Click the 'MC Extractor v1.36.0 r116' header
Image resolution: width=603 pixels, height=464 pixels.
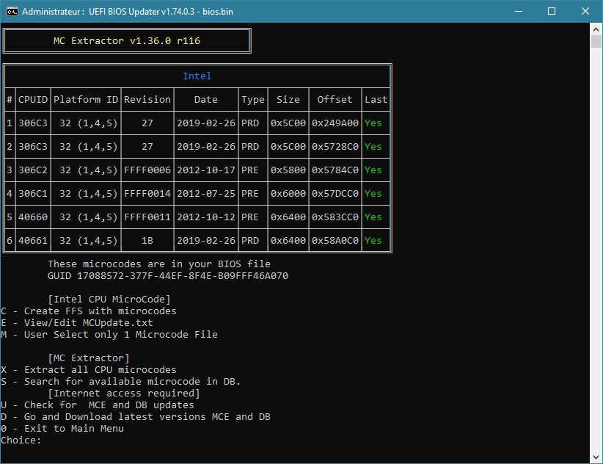(x=126, y=41)
